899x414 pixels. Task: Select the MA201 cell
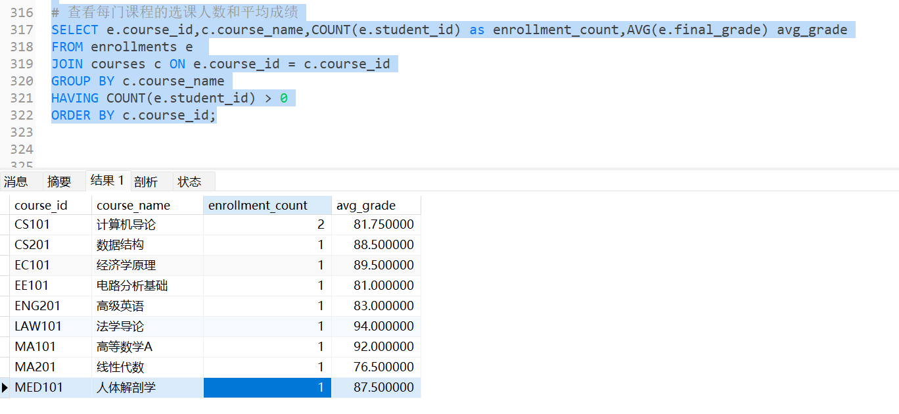click(x=51, y=367)
